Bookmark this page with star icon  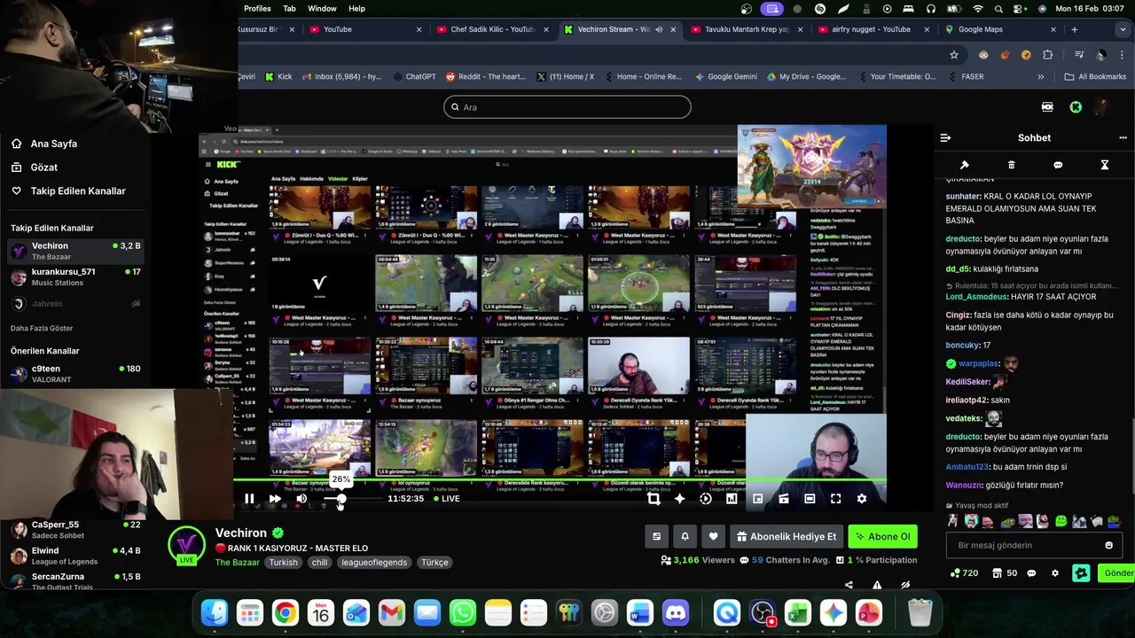point(954,54)
